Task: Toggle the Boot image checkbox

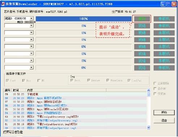Action: pyautogui.click(x=72, y=80)
